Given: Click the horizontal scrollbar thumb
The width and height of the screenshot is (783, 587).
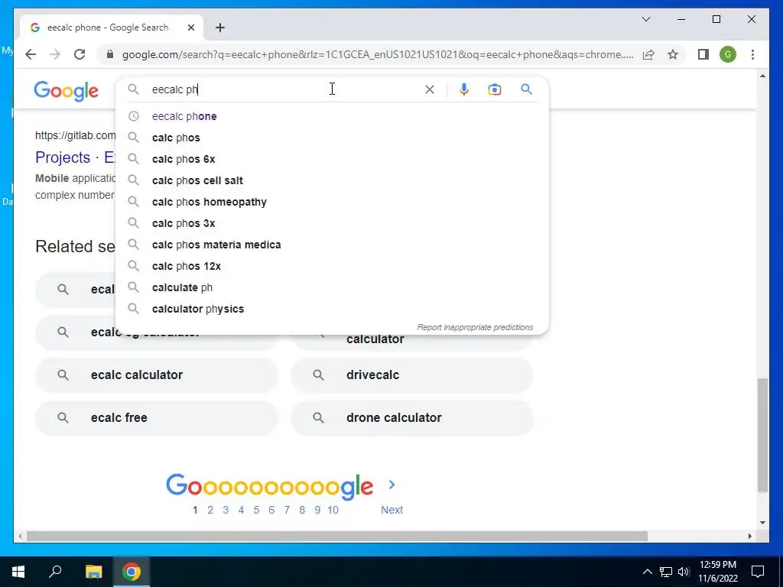Looking at the screenshot, I should click(x=337, y=536).
